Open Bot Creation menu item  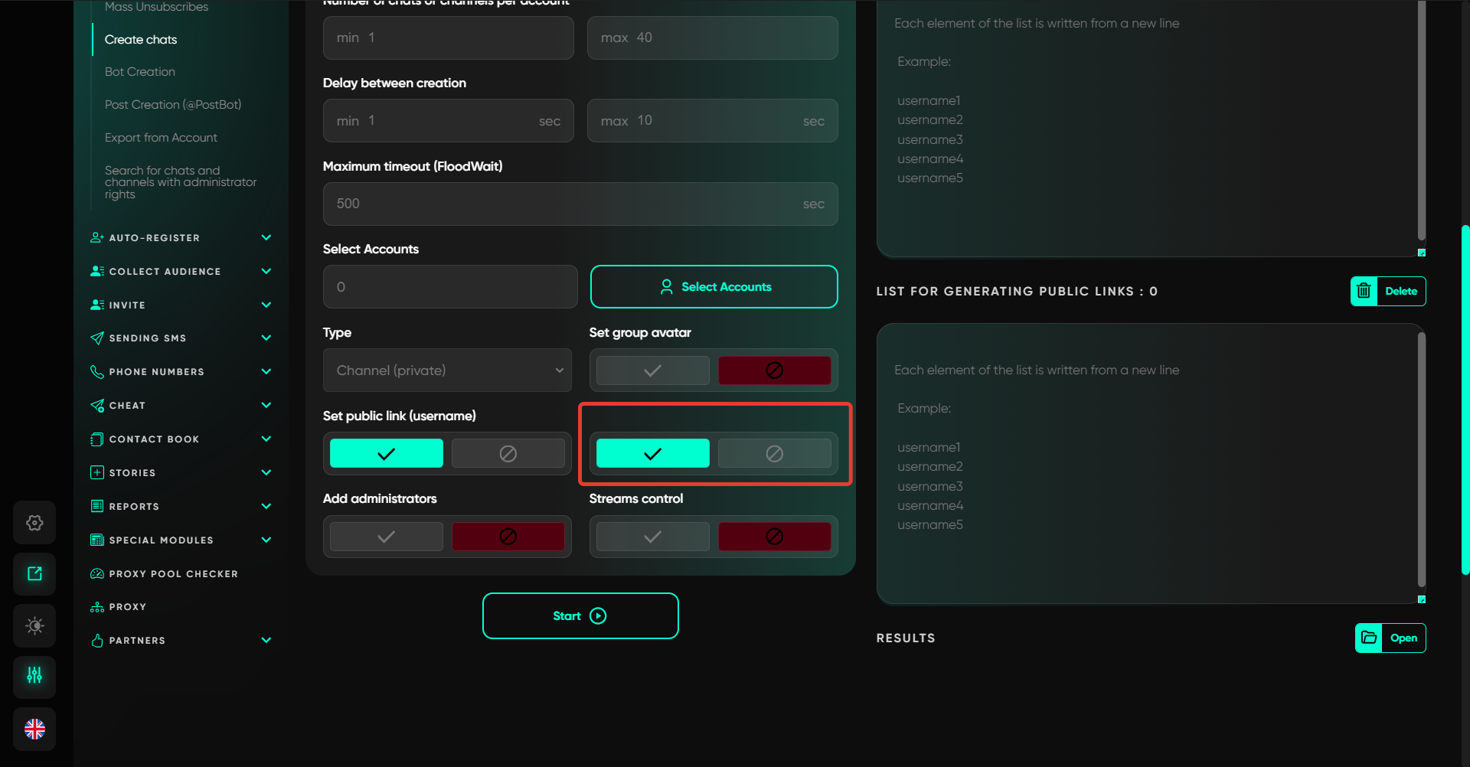[x=140, y=72]
